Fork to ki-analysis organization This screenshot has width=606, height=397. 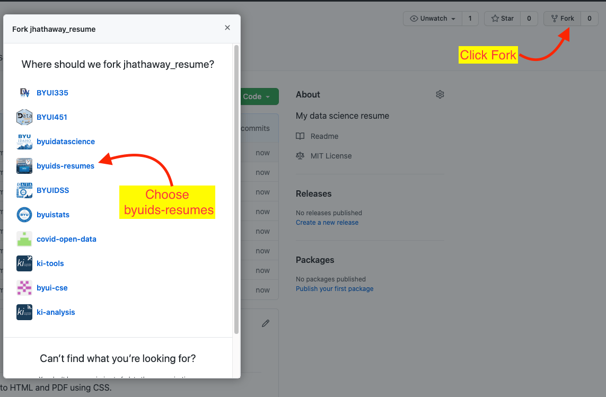56,312
